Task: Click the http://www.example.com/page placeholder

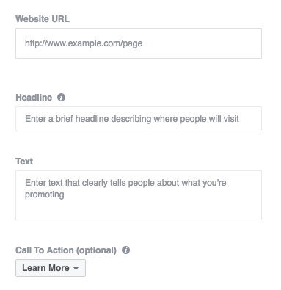Action: (84, 43)
